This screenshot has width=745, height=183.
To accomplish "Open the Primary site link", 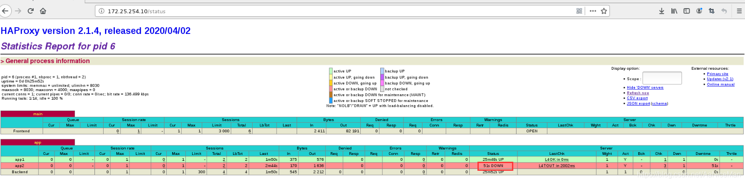I will [717, 74].
